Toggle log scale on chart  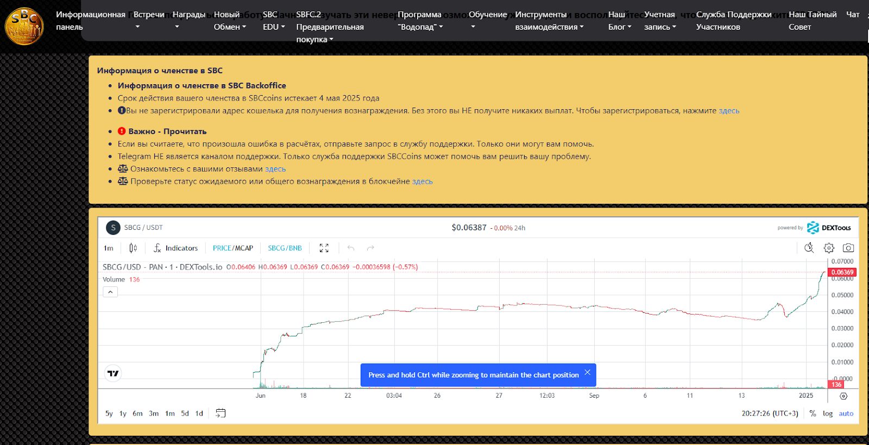pos(828,413)
